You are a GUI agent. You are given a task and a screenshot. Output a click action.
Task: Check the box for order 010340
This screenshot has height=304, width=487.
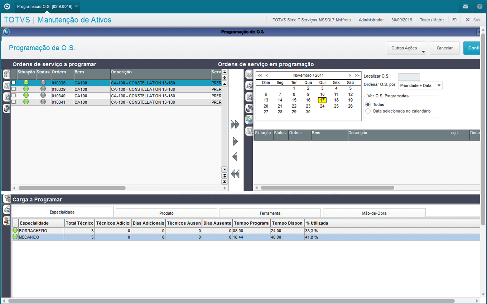[14, 95]
